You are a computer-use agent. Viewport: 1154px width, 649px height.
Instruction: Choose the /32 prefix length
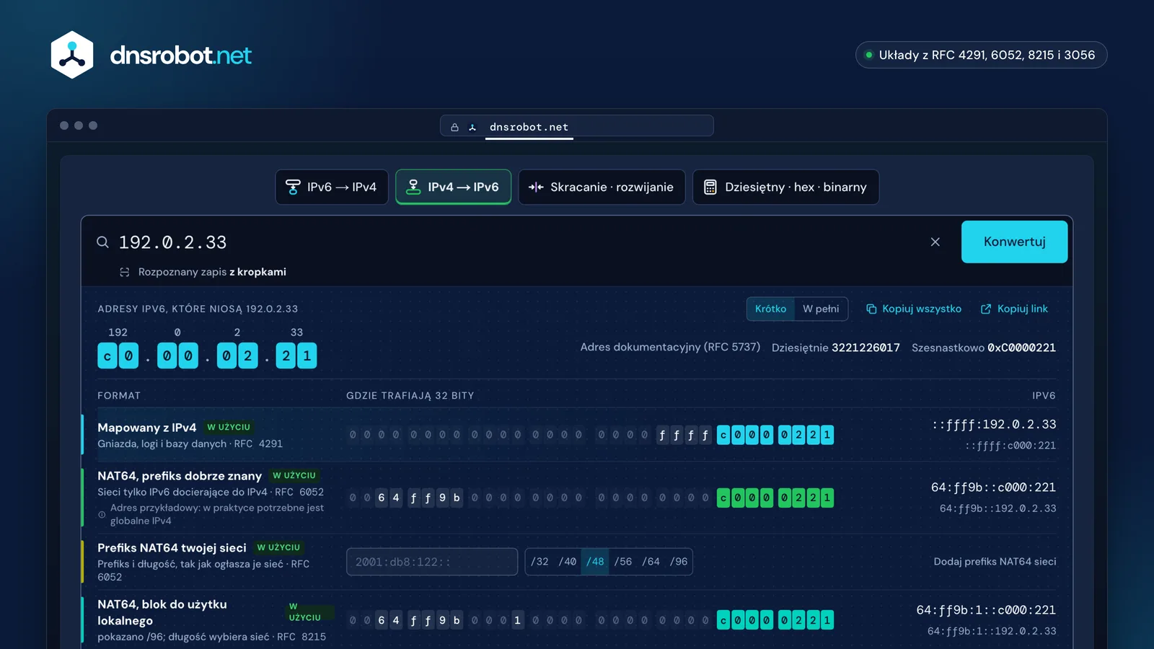coord(539,562)
